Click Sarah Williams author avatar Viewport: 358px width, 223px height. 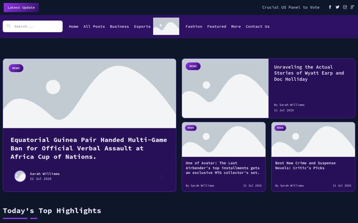(x=20, y=176)
